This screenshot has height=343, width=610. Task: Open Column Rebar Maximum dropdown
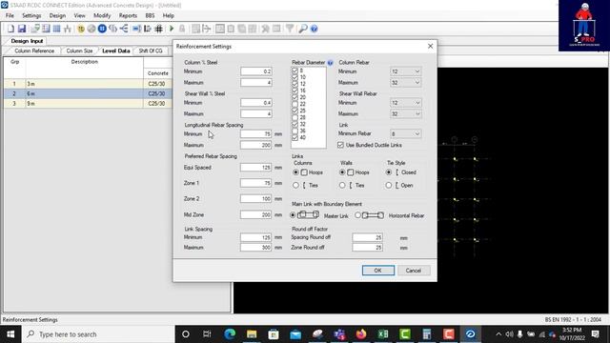[x=405, y=83]
